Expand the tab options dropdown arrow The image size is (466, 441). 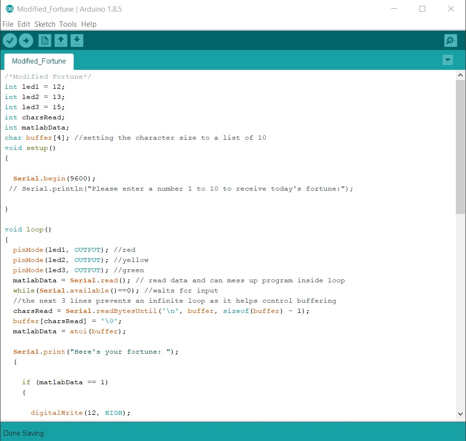[x=448, y=60]
